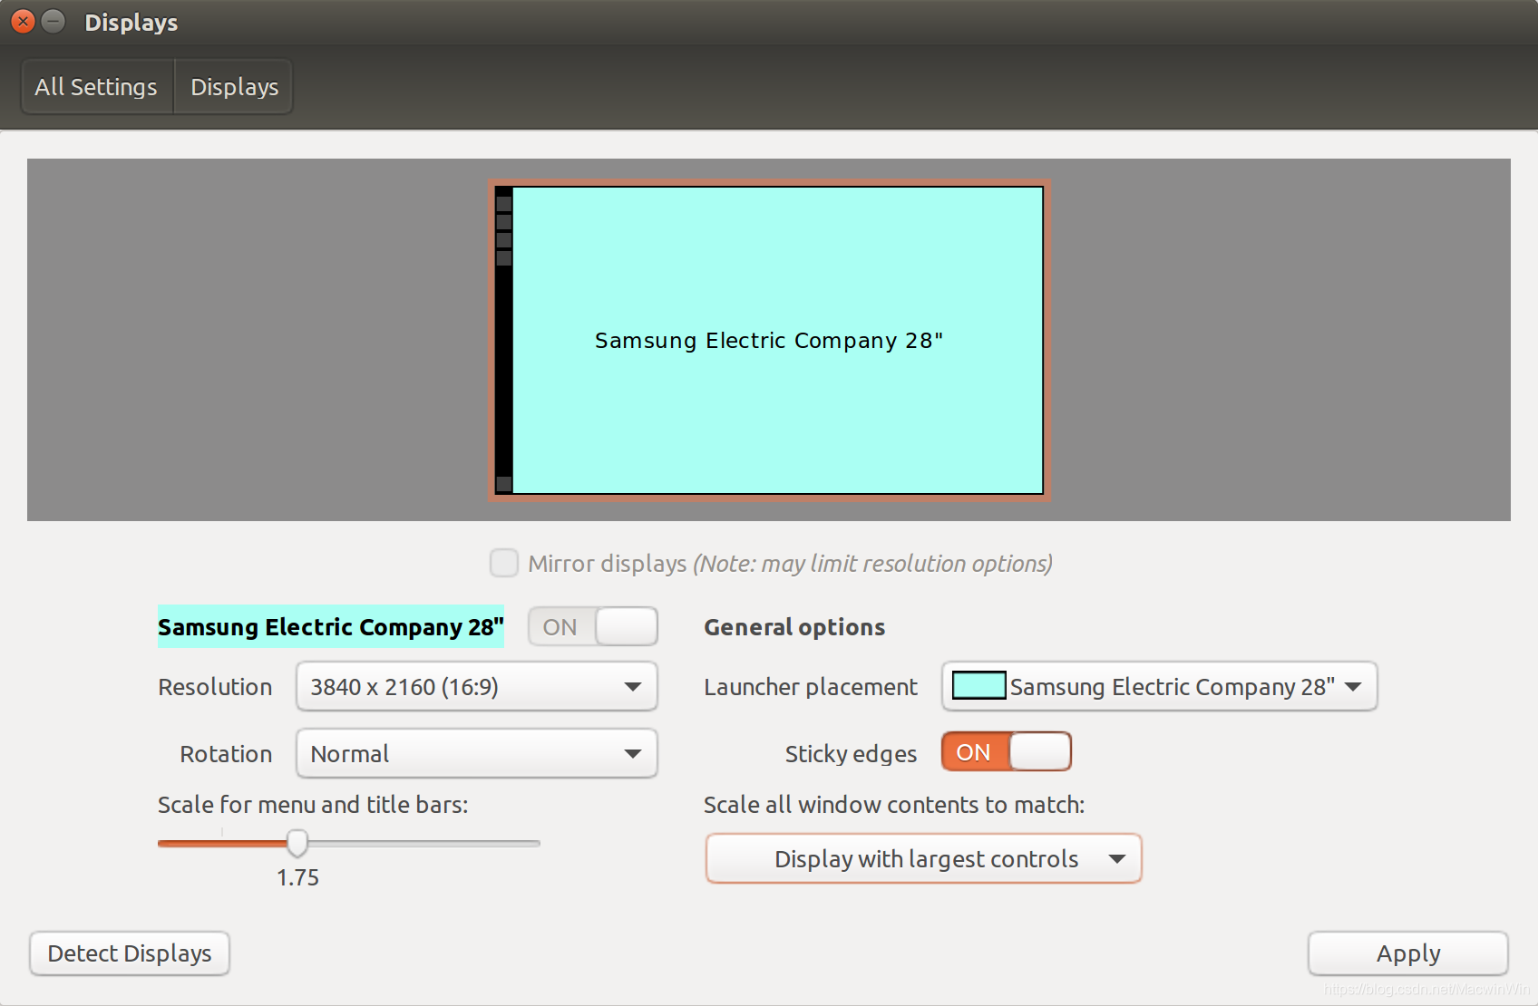Click the launcher strip in monitor preview
This screenshot has width=1538, height=1006.
click(504, 340)
